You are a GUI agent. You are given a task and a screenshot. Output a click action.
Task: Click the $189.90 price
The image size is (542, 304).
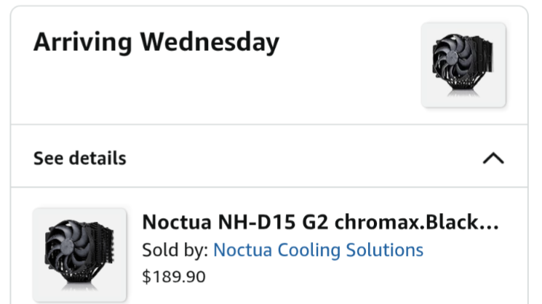coord(174,276)
